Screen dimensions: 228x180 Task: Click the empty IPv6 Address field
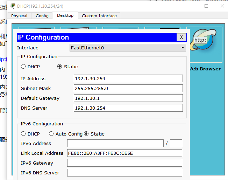(115, 143)
